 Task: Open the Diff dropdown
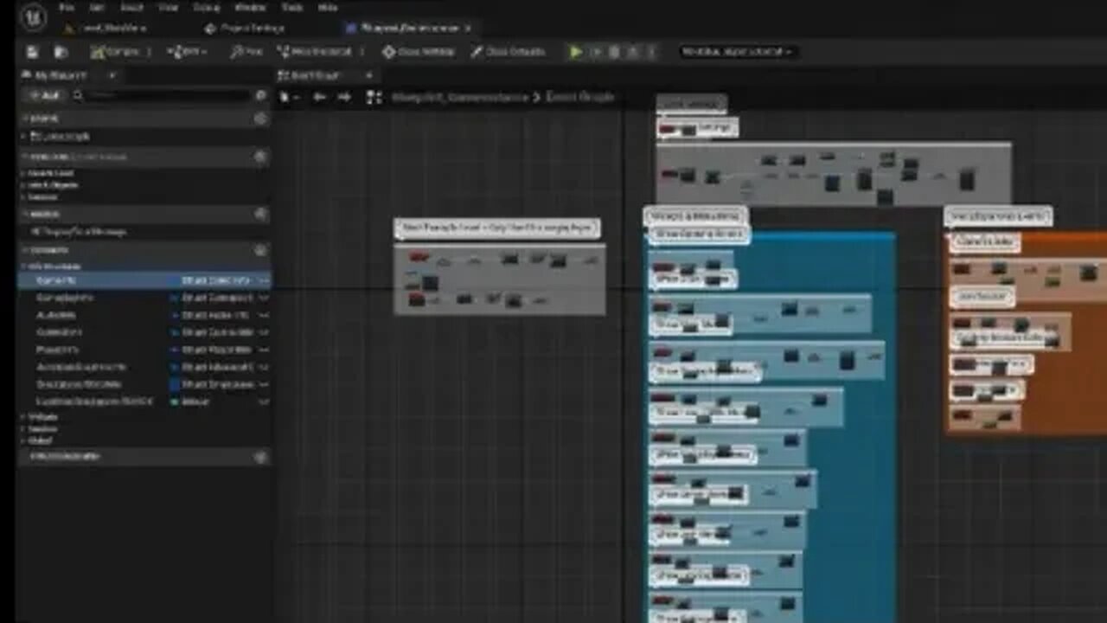(188, 52)
